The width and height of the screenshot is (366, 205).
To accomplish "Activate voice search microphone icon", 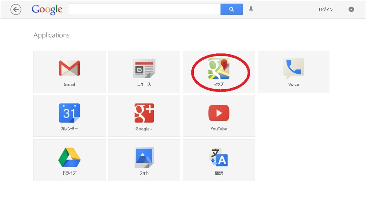I will click(x=251, y=9).
